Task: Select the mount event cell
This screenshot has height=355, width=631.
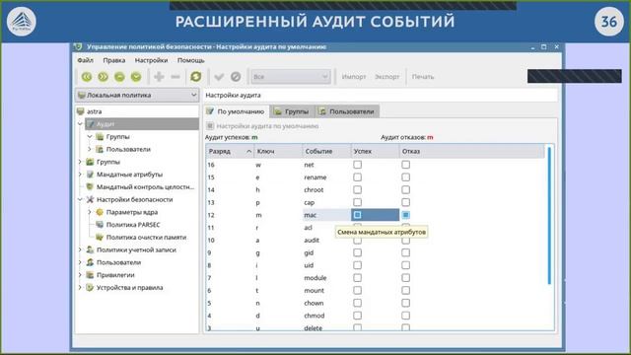Action: 326,290
